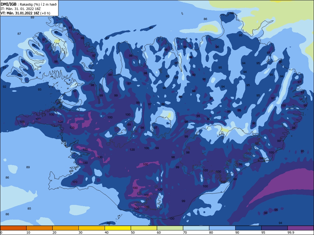Select the 40–50 bright yellow legend swatch

click(118, 228)
